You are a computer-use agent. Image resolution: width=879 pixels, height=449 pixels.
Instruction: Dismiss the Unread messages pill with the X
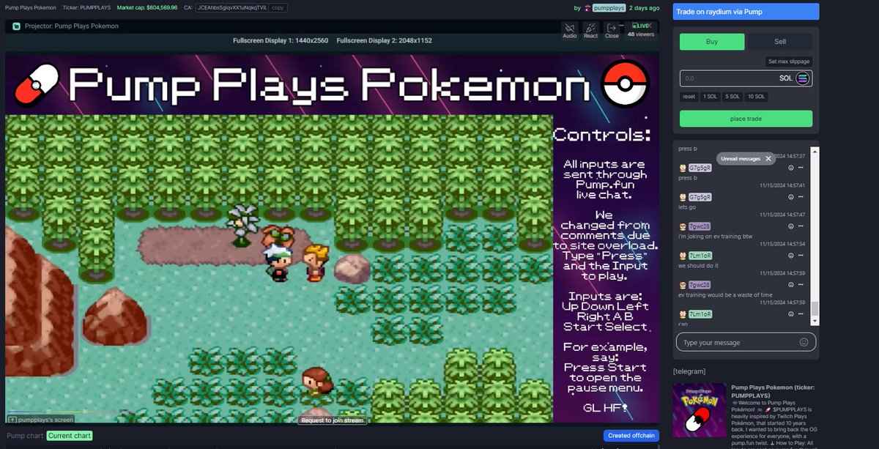(768, 158)
